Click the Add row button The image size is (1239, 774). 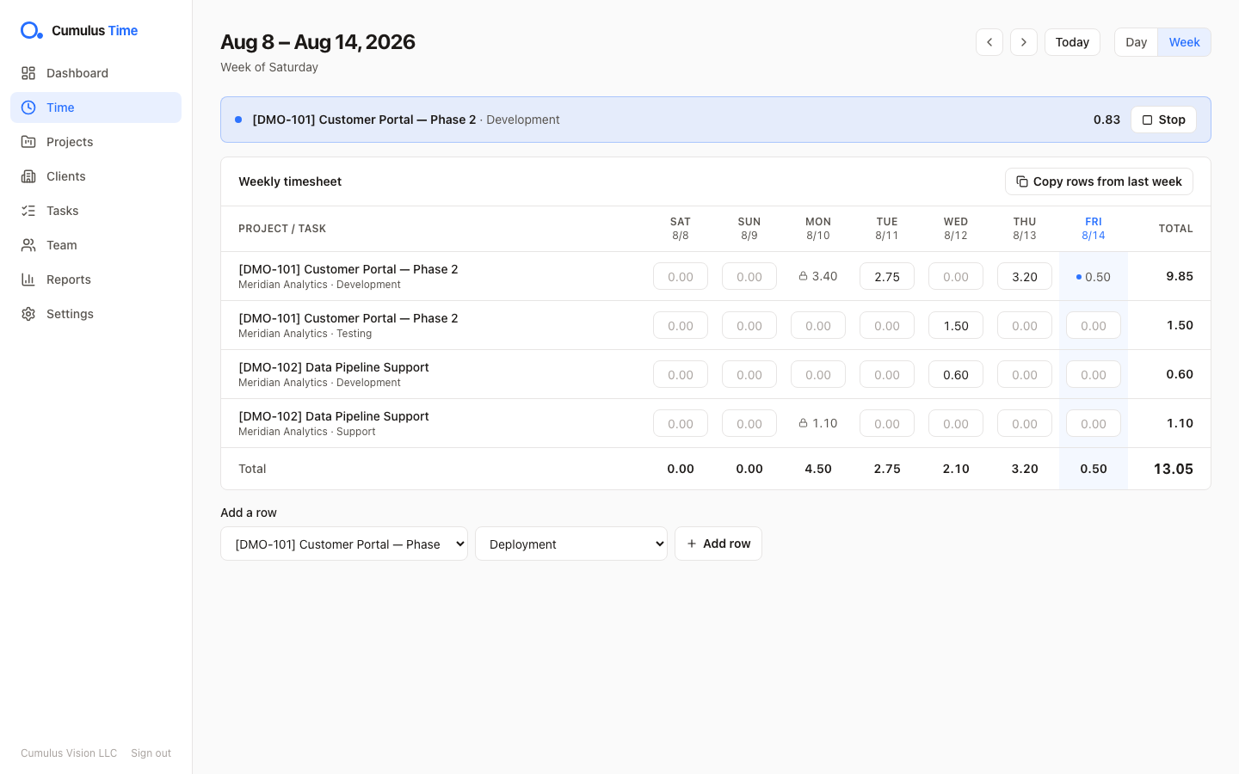pos(718,544)
